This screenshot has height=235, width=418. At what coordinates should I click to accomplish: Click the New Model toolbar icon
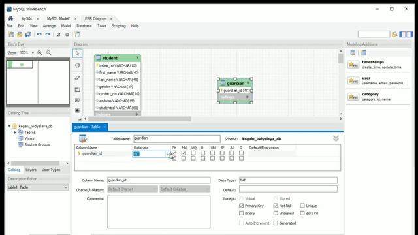pyautogui.click(x=11, y=35)
